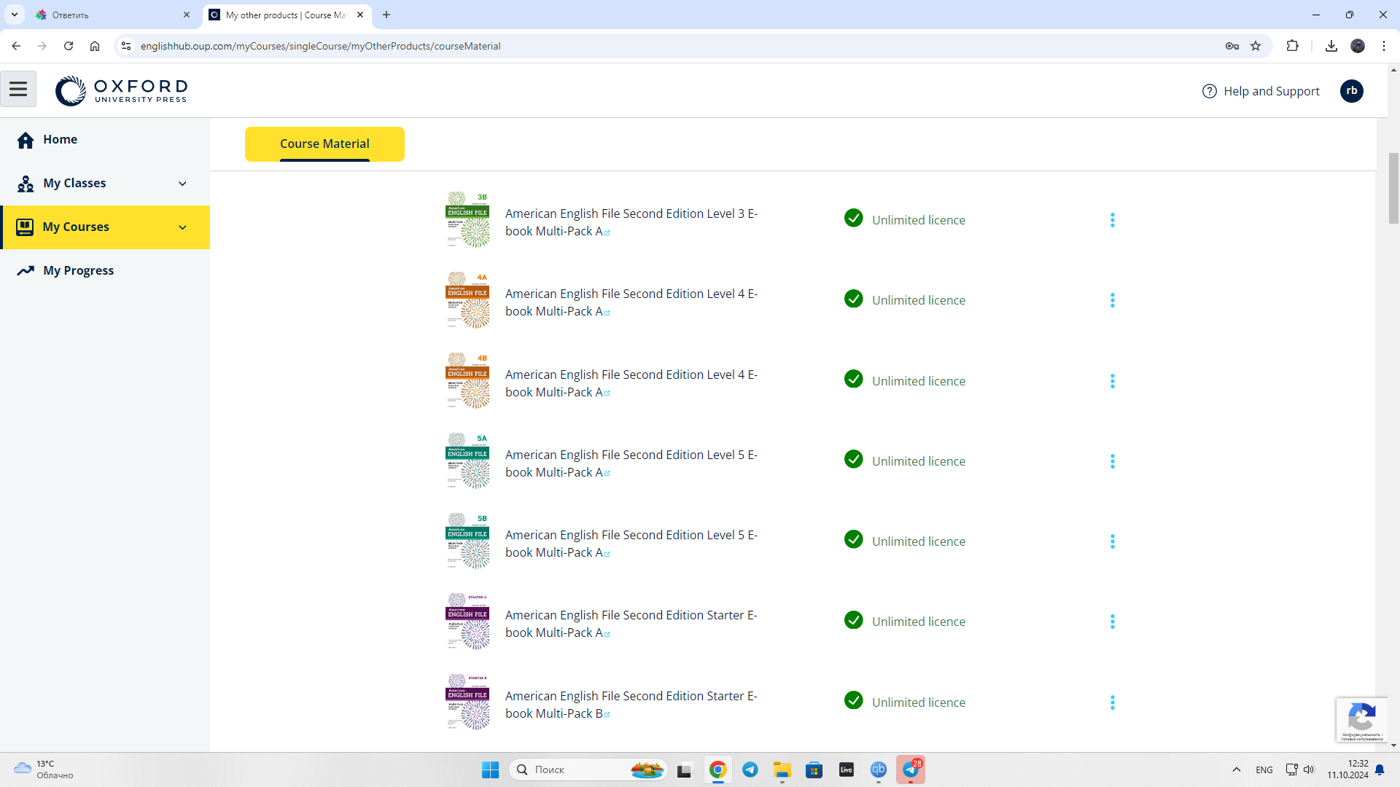Open the Windows Start menu
This screenshot has height=787, width=1400.
pyautogui.click(x=490, y=770)
